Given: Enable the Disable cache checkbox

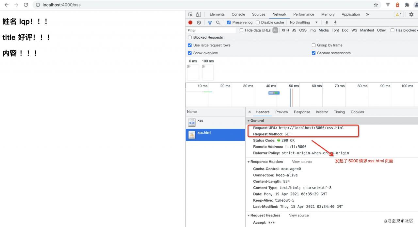Looking at the screenshot, I should 258,22.
